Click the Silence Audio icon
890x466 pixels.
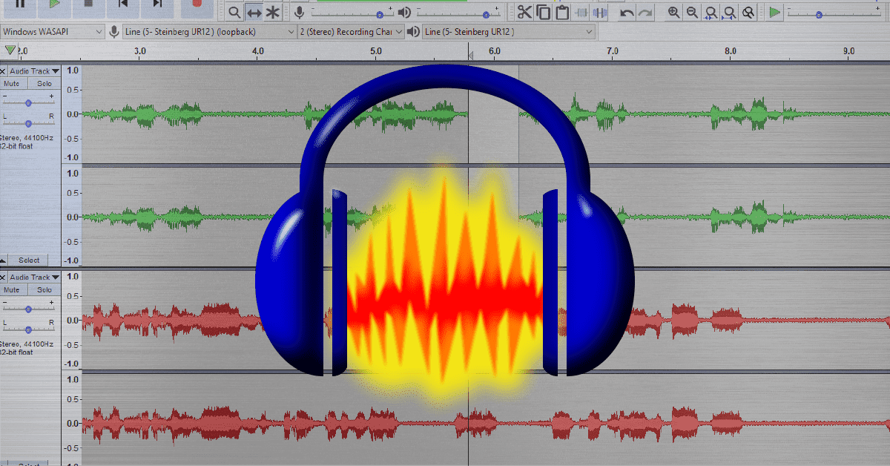[x=601, y=12]
